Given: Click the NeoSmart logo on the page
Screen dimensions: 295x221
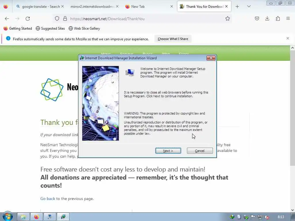Looking at the screenshot, I should [x=52, y=89].
